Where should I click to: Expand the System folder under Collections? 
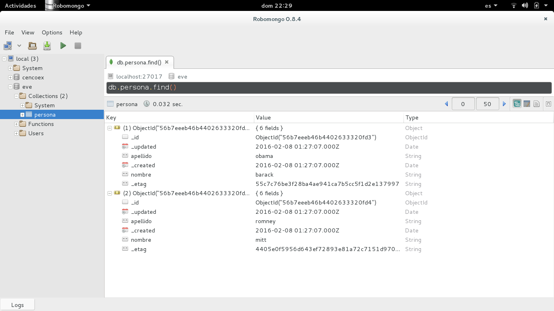coord(22,105)
